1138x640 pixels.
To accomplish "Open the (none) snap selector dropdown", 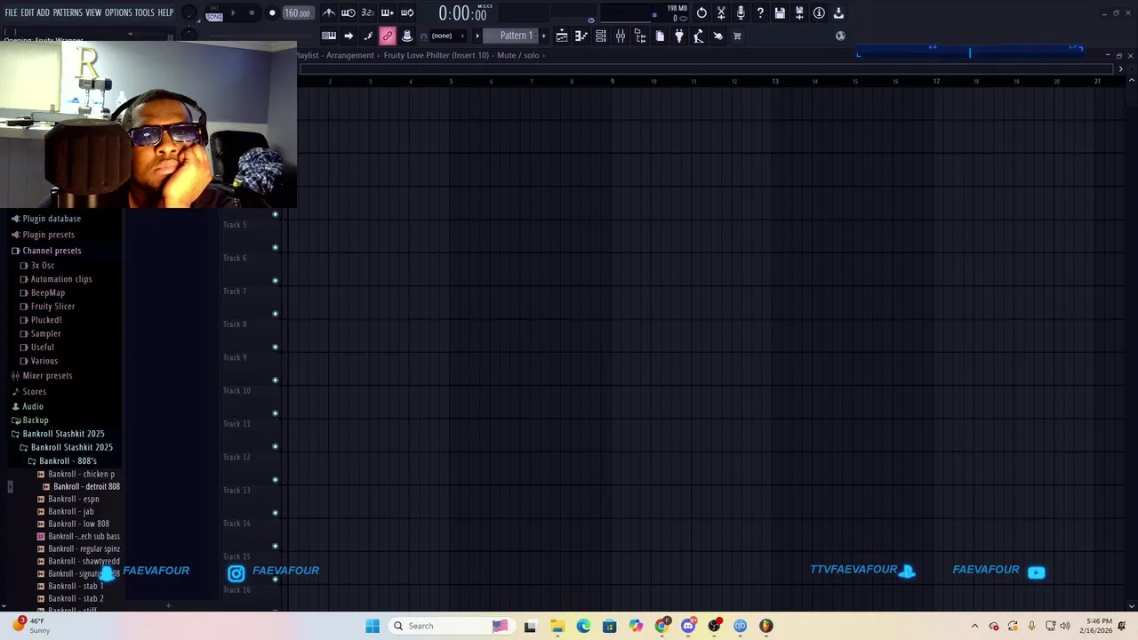I will (x=447, y=36).
